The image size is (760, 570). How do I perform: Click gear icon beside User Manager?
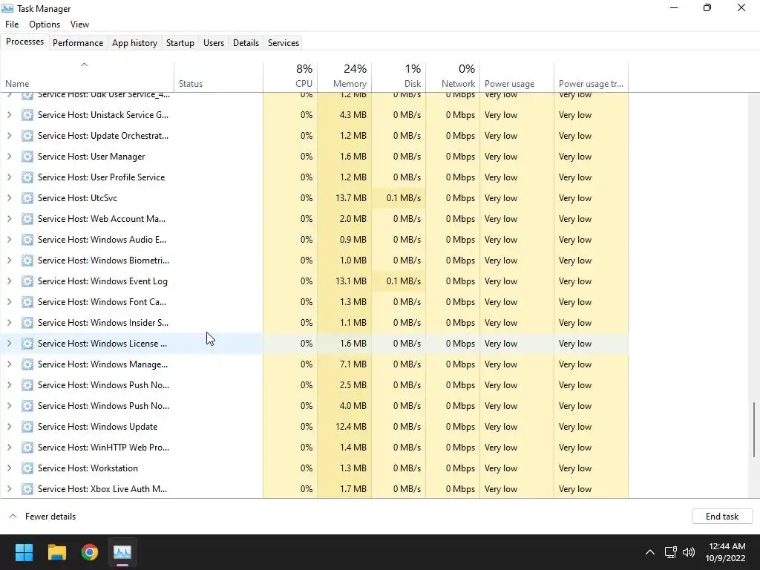27,157
